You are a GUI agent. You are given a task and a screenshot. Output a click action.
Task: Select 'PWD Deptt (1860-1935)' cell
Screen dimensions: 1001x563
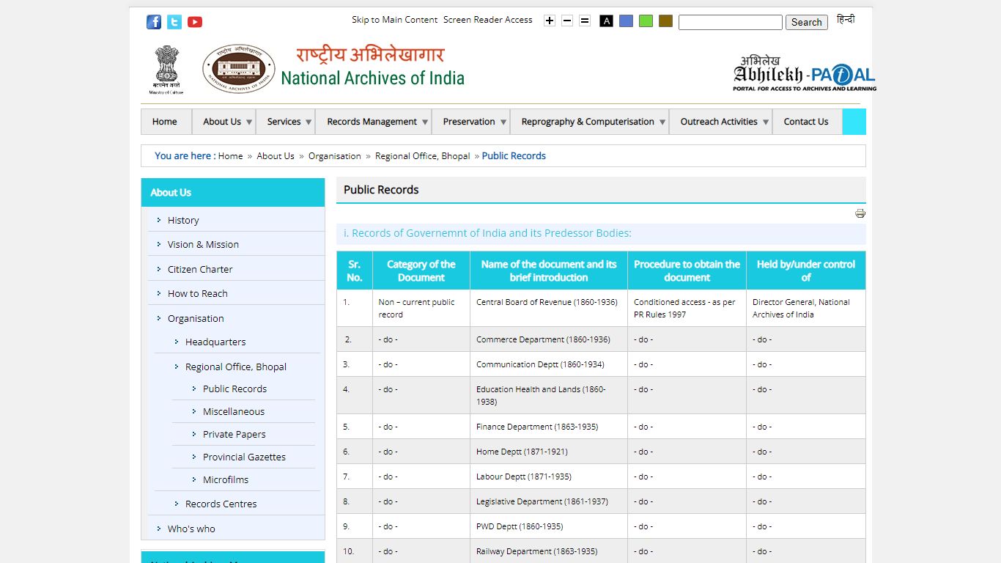(x=549, y=526)
